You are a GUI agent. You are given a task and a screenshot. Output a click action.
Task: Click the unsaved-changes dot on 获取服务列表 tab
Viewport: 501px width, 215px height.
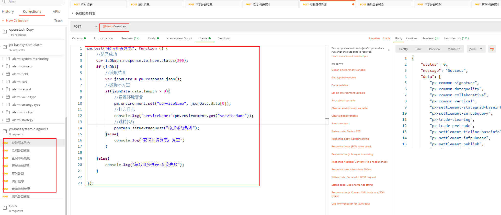pyautogui.click(x=353, y=4)
